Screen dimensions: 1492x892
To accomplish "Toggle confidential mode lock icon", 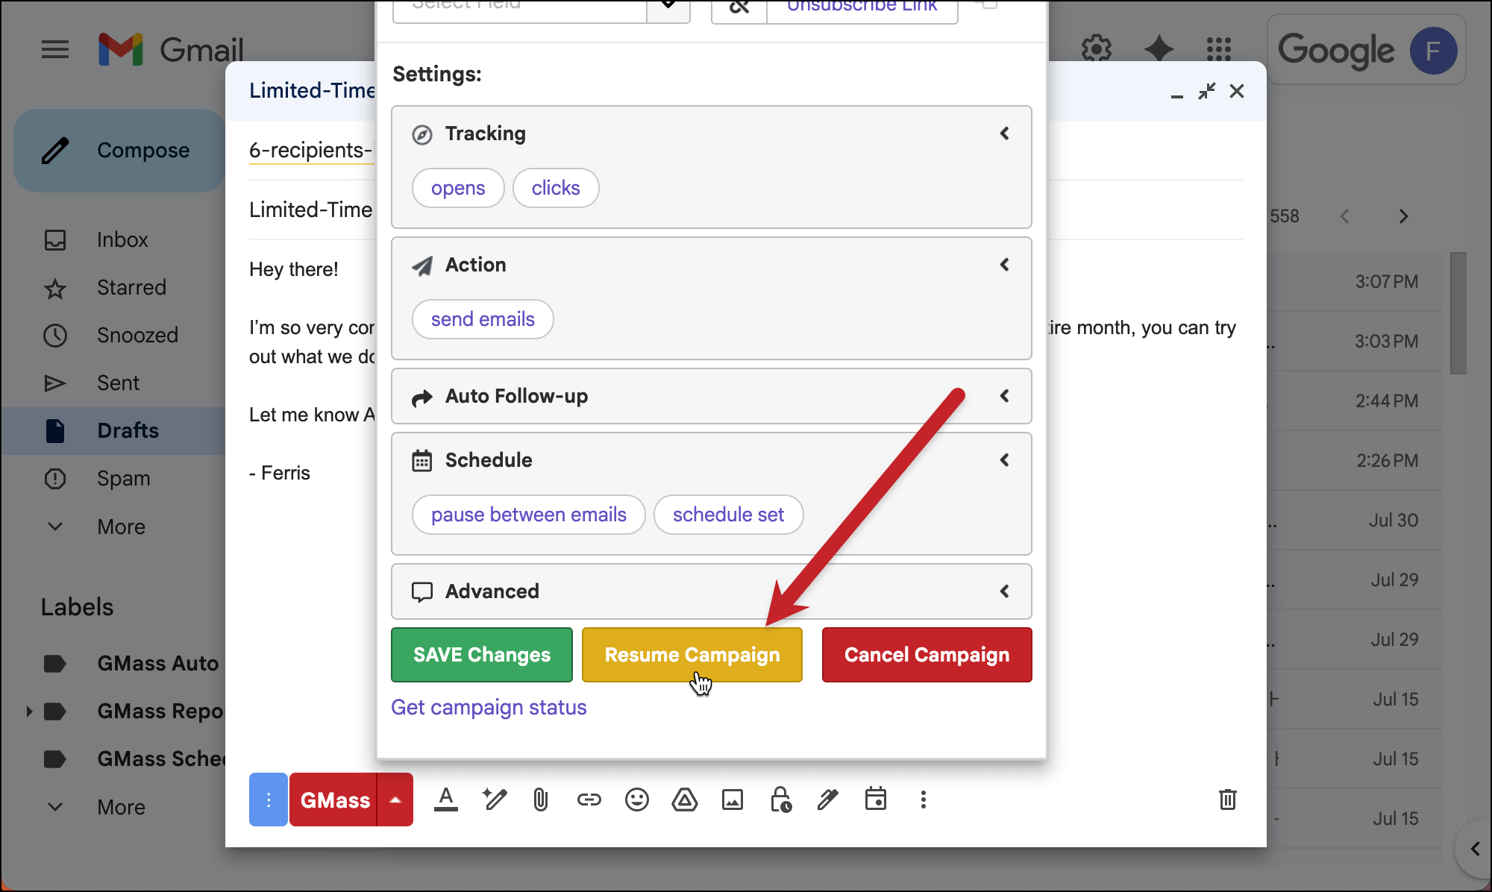I will tap(780, 800).
